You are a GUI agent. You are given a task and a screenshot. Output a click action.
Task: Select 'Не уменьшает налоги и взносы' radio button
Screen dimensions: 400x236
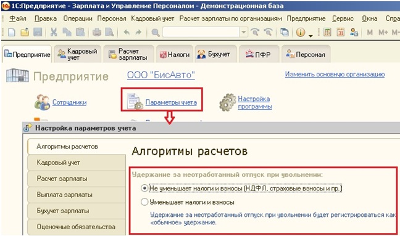tap(144, 189)
